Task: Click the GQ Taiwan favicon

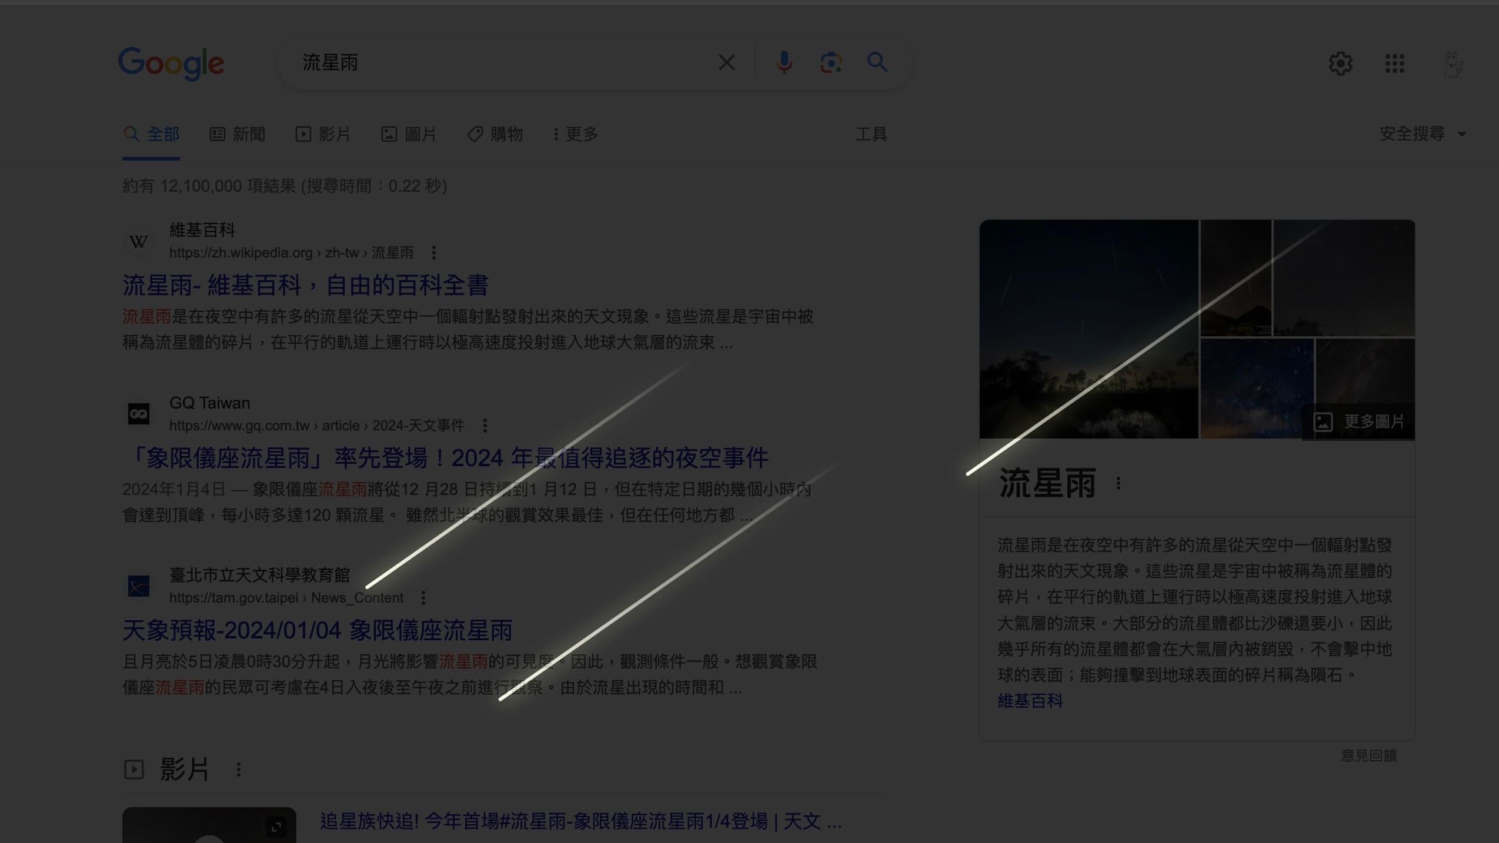Action: 139,414
